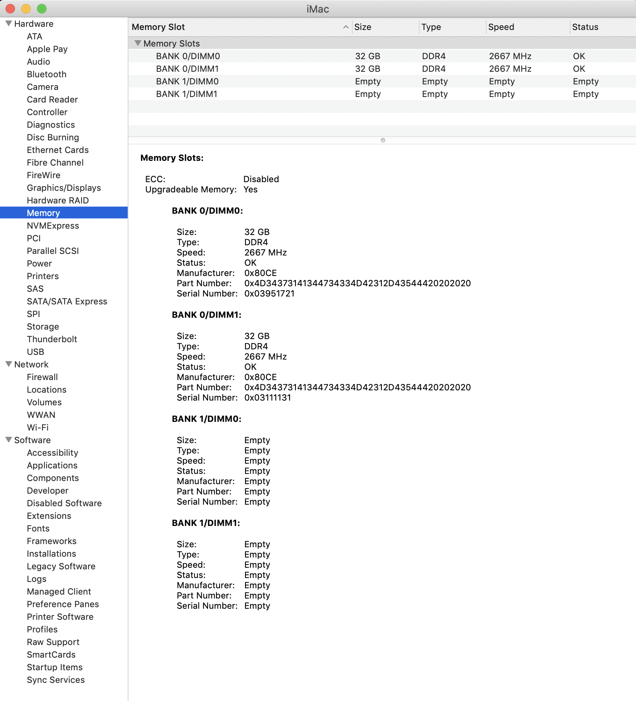The image size is (636, 701).
Task: Select Sync Services in the sidebar
Action: 56,680
